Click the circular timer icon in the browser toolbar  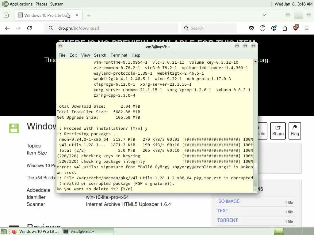click(262, 28)
